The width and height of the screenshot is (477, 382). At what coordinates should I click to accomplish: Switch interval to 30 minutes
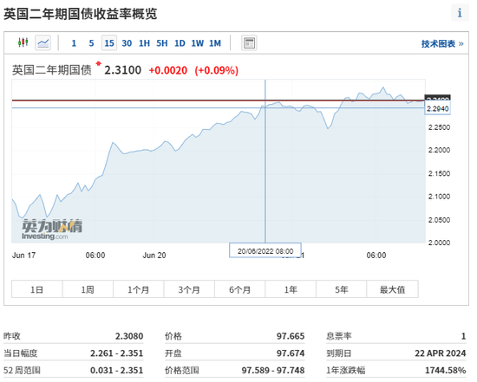pos(127,43)
